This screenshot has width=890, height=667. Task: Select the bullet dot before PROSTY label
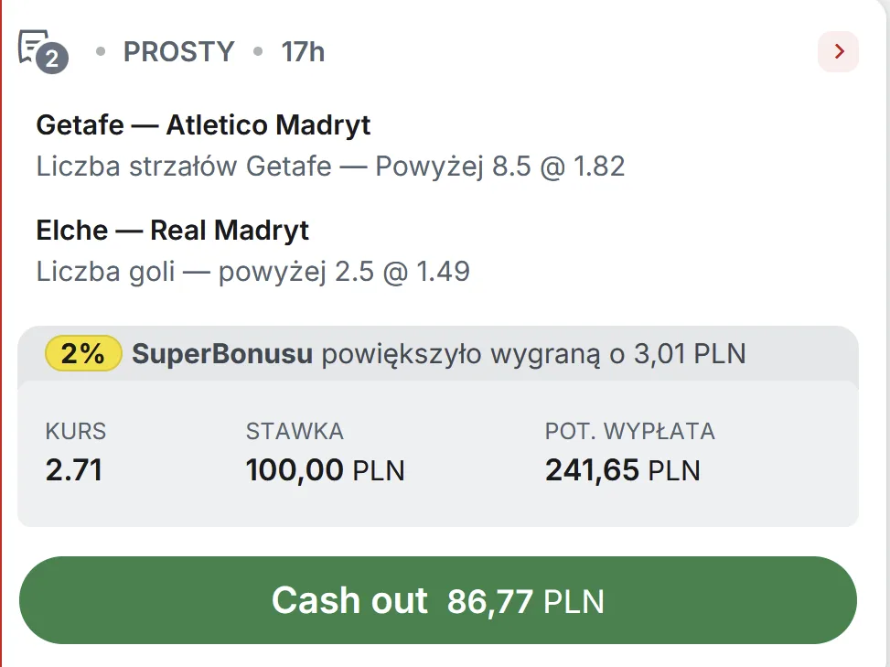pyautogui.click(x=101, y=52)
